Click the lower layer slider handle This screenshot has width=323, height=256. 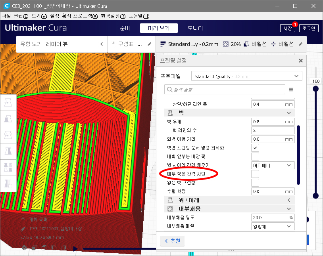tap(315, 195)
